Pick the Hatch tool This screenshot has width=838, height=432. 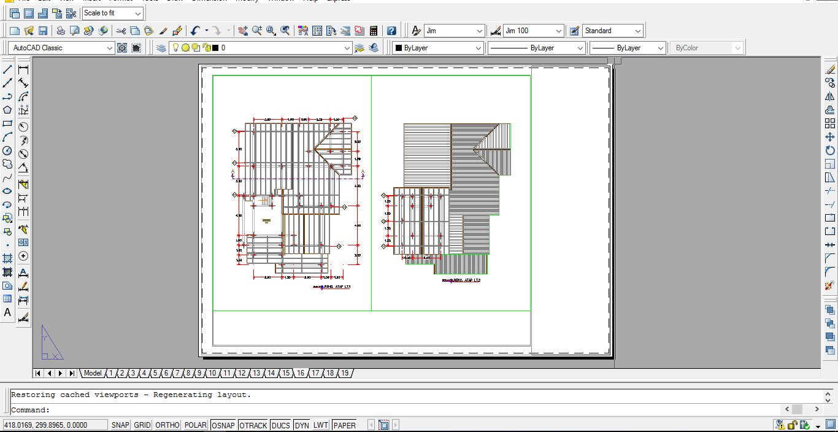pos(7,258)
